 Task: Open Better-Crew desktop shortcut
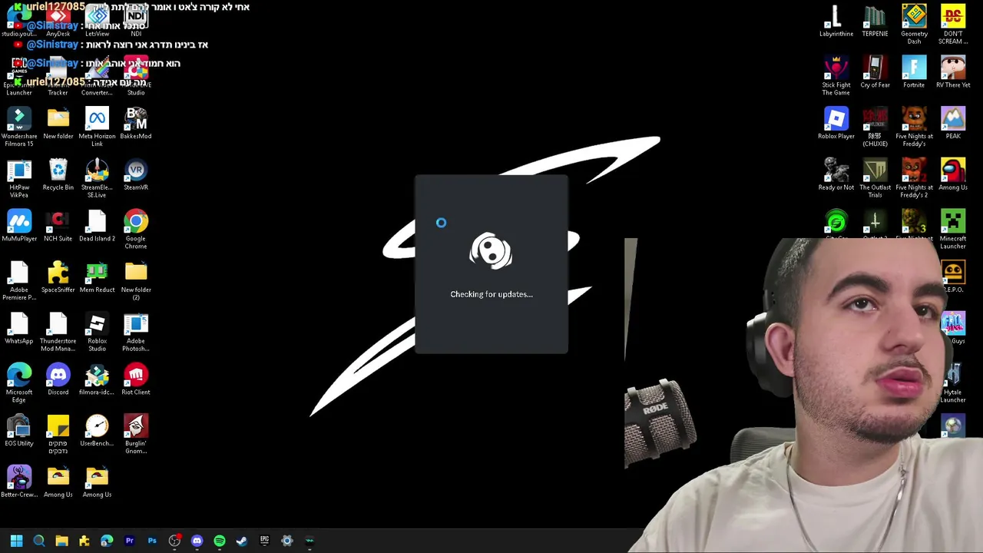[x=19, y=482]
